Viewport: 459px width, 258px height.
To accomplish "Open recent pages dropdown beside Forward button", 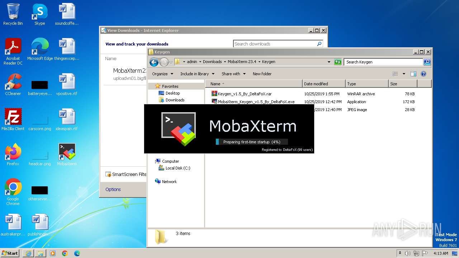I will tap(171, 62).
